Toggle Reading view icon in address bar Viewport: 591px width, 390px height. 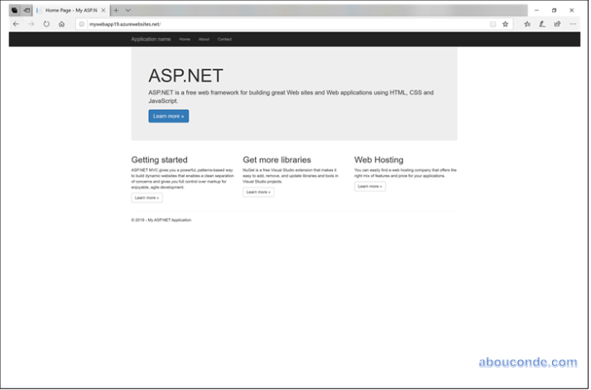[x=492, y=24]
